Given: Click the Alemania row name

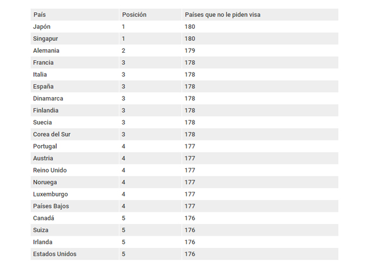Looking at the screenshot, I should tap(46, 51).
